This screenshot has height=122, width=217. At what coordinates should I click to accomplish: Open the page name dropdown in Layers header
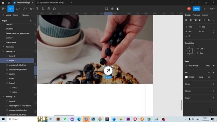(x=27, y=15)
